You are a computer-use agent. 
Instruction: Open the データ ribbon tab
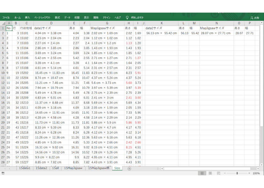tap(67, 17)
